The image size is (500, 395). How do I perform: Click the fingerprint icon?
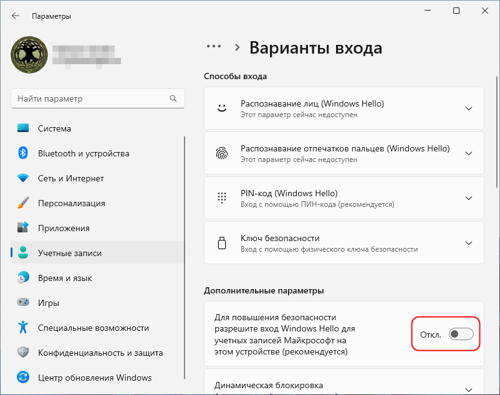pyautogui.click(x=222, y=153)
